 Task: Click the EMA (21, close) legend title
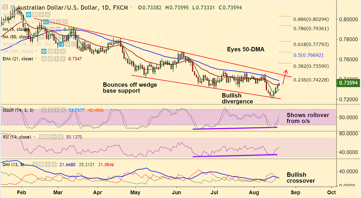pos(18,59)
